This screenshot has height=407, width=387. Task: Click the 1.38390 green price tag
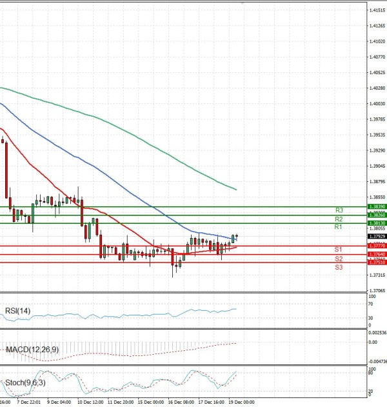377,207
